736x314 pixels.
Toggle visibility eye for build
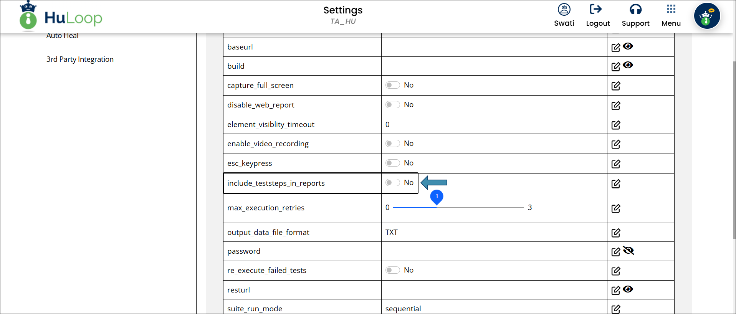[628, 65]
